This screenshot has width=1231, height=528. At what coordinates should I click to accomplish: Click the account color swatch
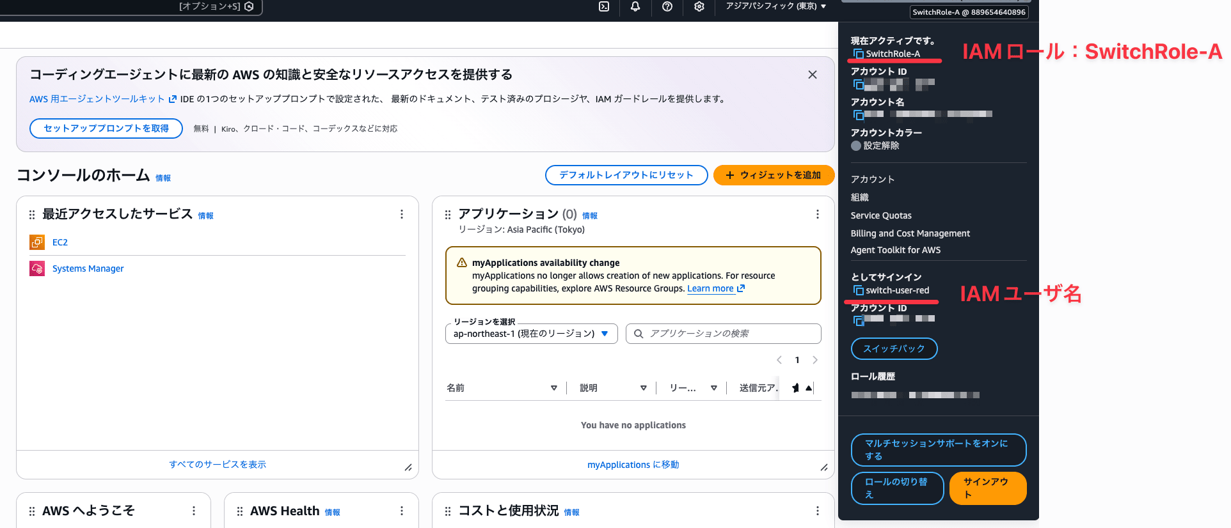[856, 146]
